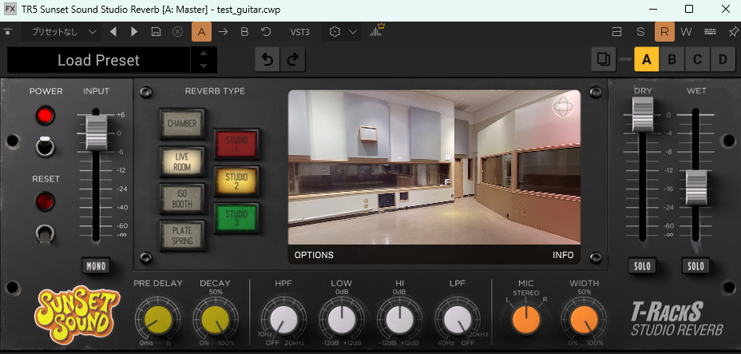Select host slot A
The image size is (741, 354).
[x=202, y=32]
